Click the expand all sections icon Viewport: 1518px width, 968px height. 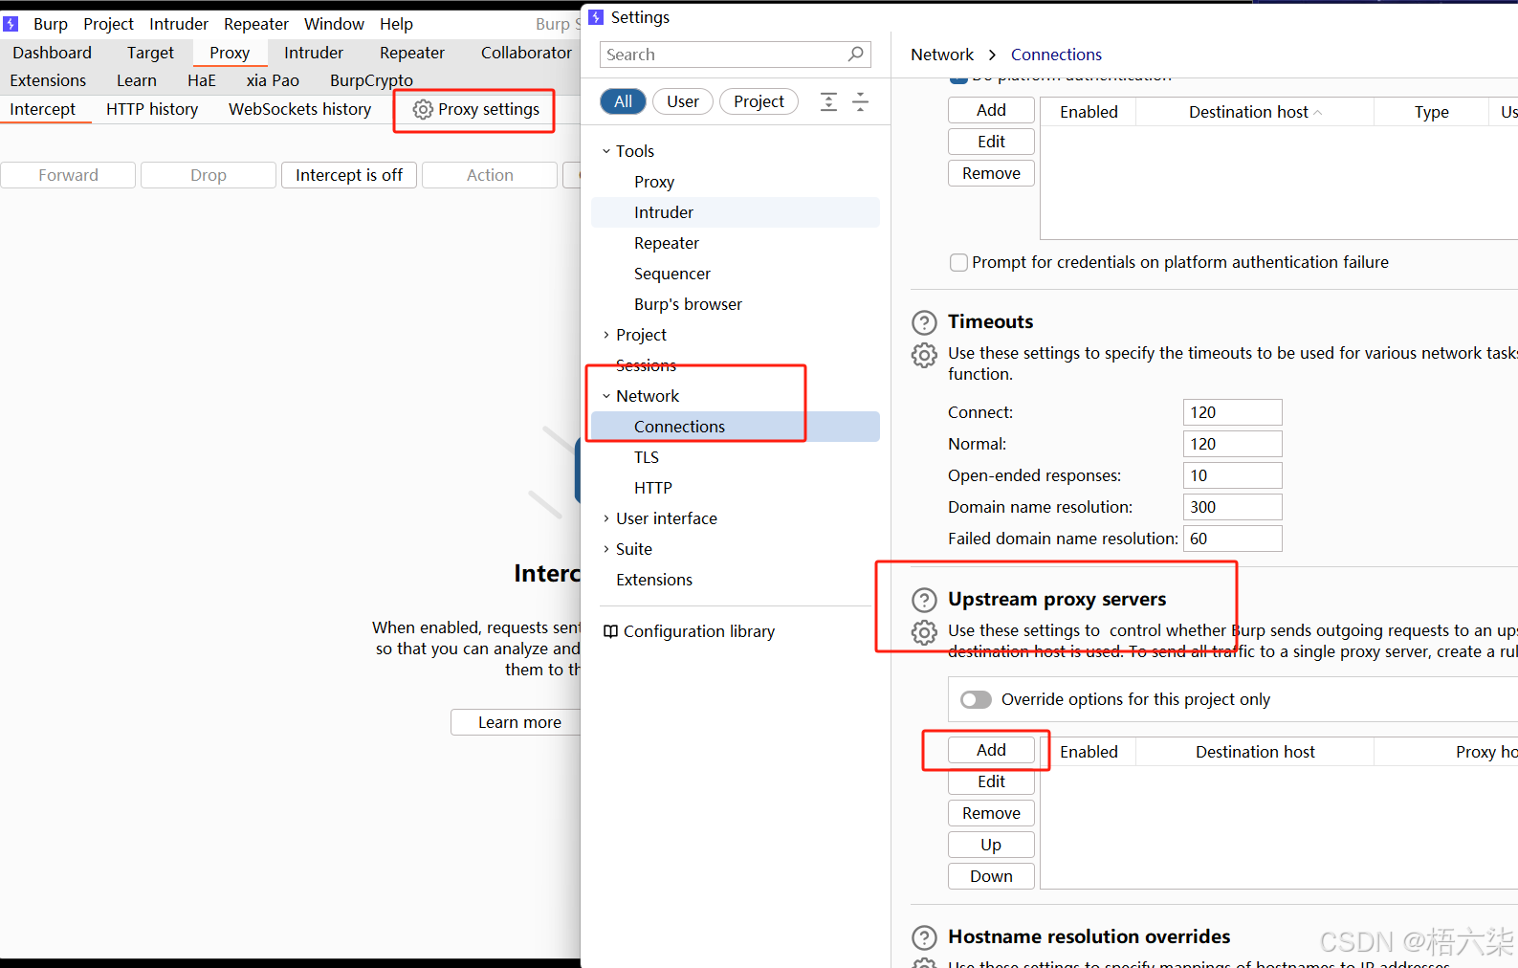point(828,102)
